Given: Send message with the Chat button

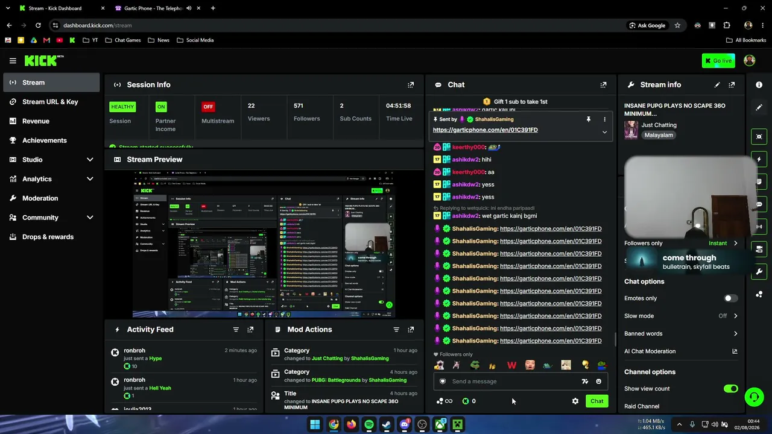Looking at the screenshot, I should tap(597, 401).
